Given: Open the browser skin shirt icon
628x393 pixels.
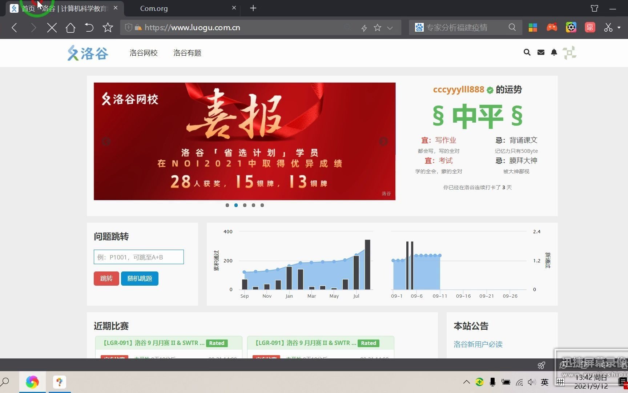Looking at the screenshot, I should [x=595, y=8].
